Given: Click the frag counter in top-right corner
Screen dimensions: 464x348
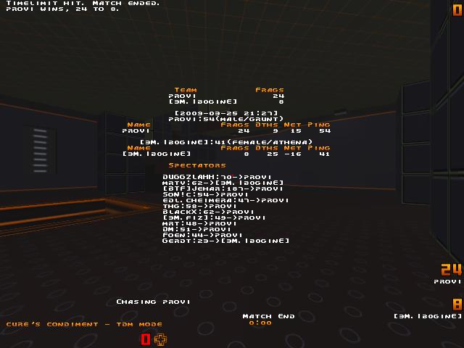Looking at the screenshot, I should (456, 11).
